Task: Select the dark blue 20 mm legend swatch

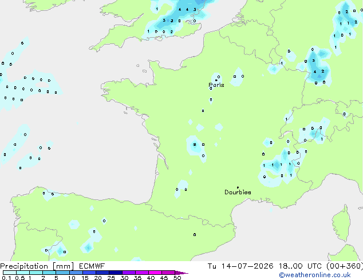Action: [102, 273]
